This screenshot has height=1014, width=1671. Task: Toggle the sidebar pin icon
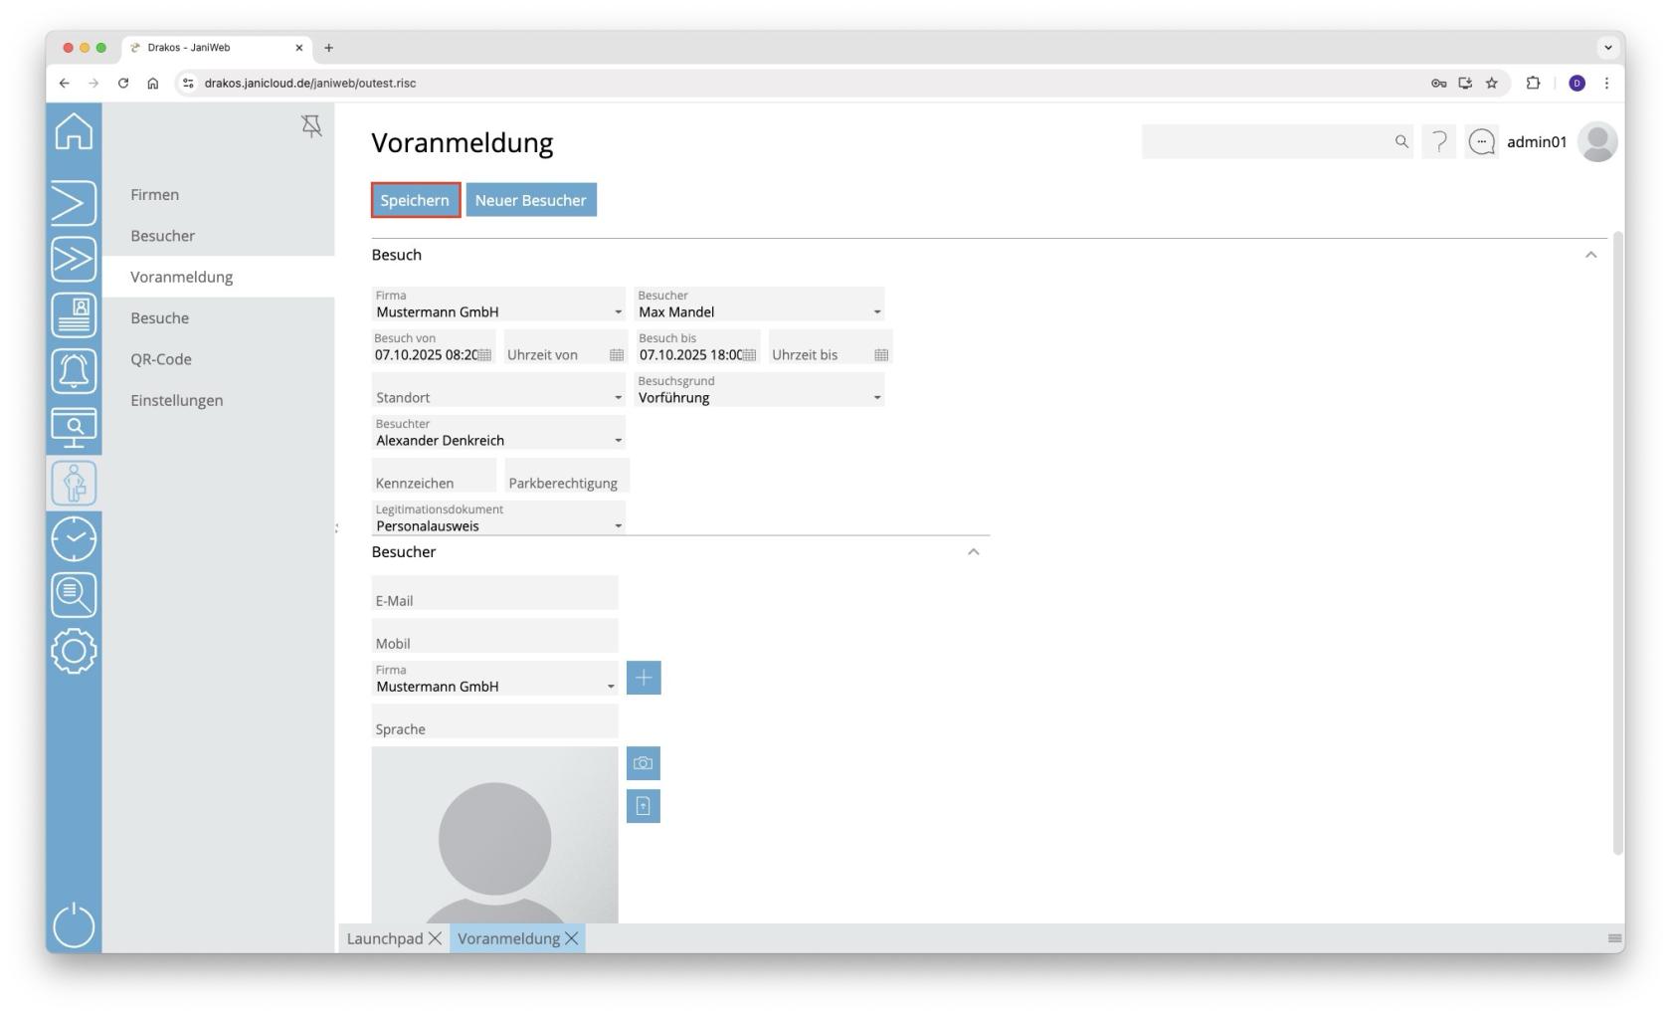point(311,126)
